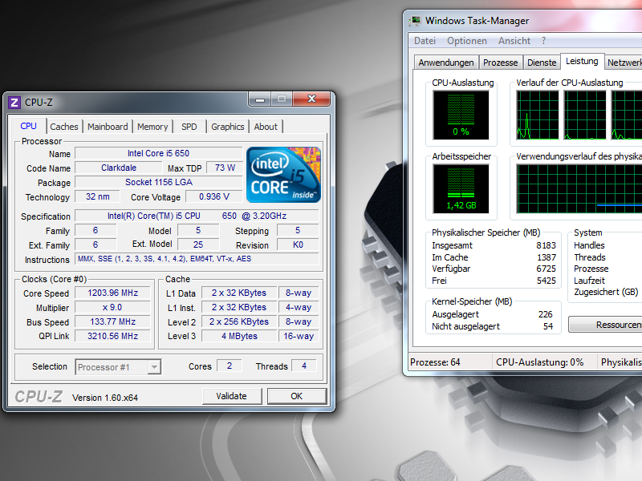Click Verfügbar value 6725
Image resolution: width=642 pixels, height=481 pixels.
[x=546, y=269]
